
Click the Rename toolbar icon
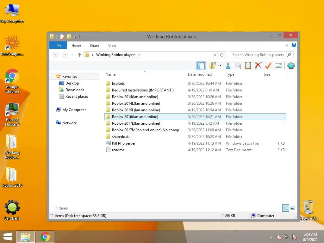pyautogui.click(x=278, y=66)
